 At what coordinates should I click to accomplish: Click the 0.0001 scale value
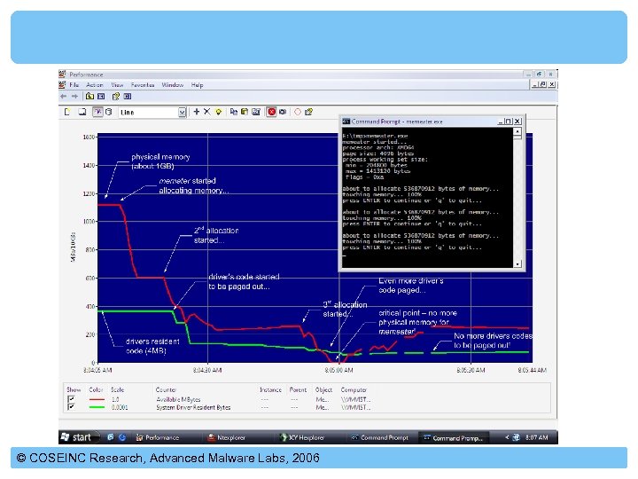(120, 407)
